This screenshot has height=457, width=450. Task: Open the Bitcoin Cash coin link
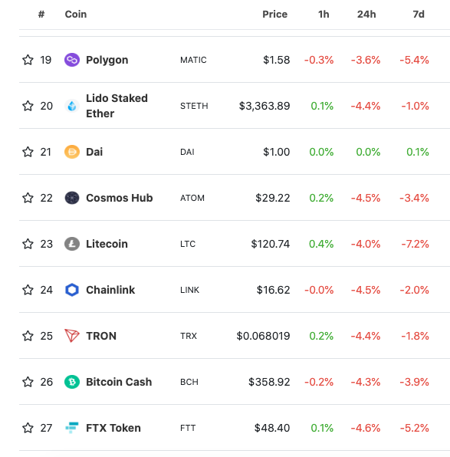coord(119,382)
